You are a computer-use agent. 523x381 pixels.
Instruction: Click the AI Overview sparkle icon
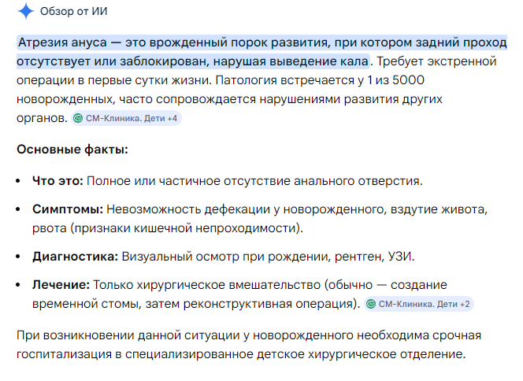[x=25, y=12]
